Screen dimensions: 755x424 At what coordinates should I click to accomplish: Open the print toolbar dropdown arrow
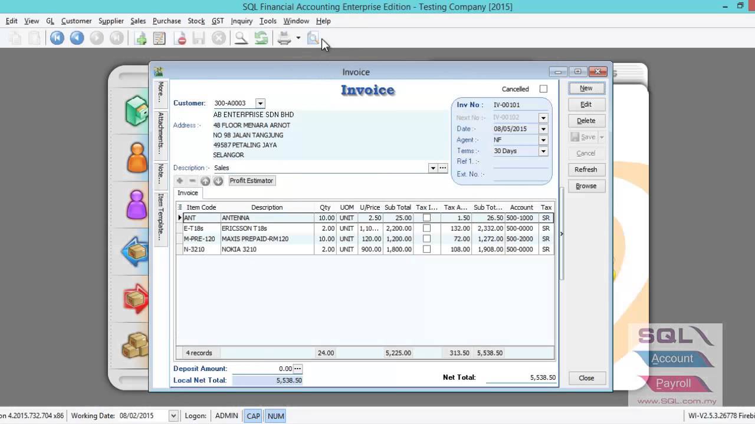pos(298,38)
